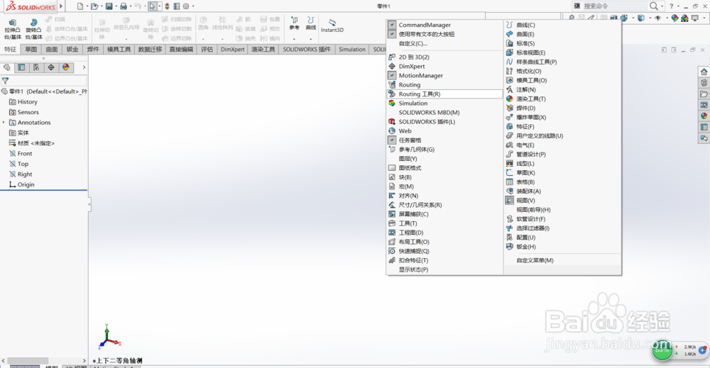Toggle 使用带有文本的大按钮 option
This screenshot has width=710, height=368.
pos(392,34)
